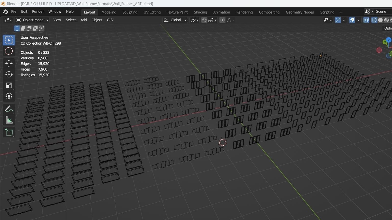This screenshot has width=392, height=220.
Task: Select the Measure tool
Action: coord(9,120)
